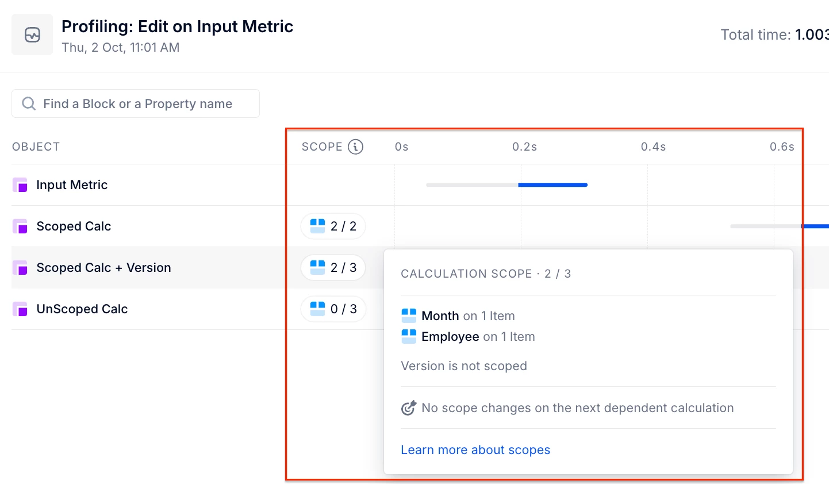Click the SCOPE info icon

click(x=356, y=147)
